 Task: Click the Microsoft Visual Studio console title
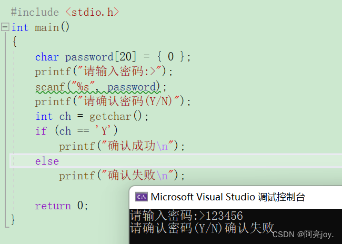point(228,197)
